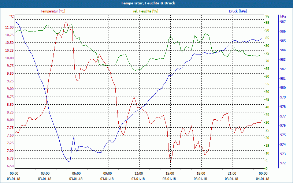Select the green 'rel. Feuchte [%]' legend label

coord(145,11)
